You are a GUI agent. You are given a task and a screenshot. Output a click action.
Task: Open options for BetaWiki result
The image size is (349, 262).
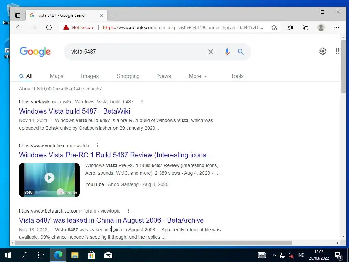(x=142, y=102)
